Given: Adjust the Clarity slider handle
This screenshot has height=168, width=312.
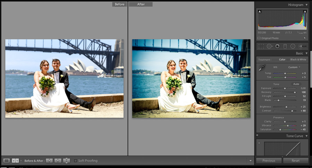Looking at the screenshot, I should tap(285, 122).
